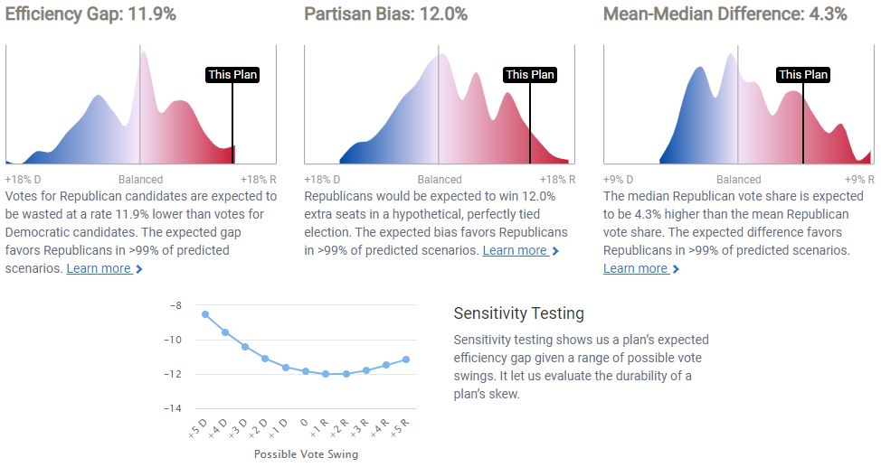Click the +5 D data point on sensitivity chart
The width and height of the screenshot is (881, 467).
tap(205, 314)
